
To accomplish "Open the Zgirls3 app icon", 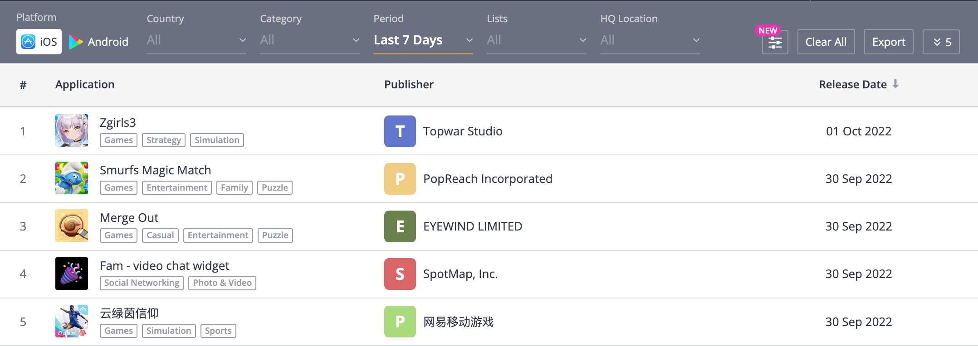I will 72,130.
